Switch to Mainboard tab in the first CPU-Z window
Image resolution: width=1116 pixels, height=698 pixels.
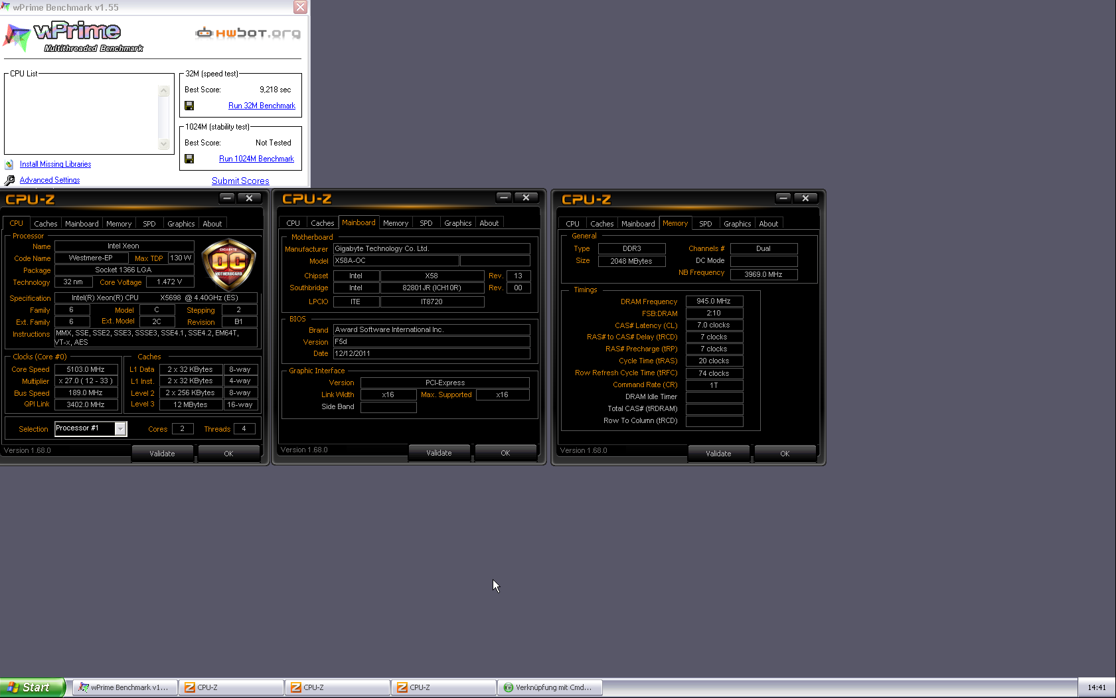82,224
